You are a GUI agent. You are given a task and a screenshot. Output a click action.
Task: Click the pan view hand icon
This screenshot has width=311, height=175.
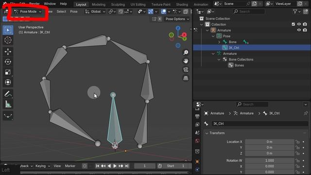pyautogui.click(x=186, y=61)
